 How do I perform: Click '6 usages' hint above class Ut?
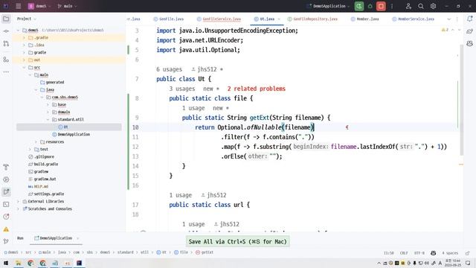169,69
